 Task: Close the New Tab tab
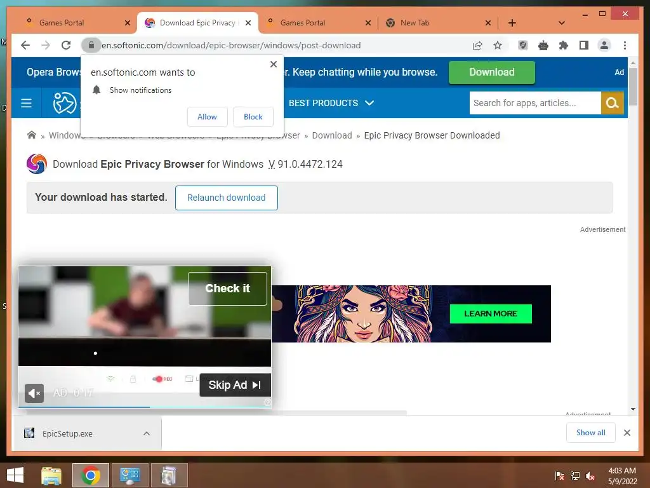(488, 23)
